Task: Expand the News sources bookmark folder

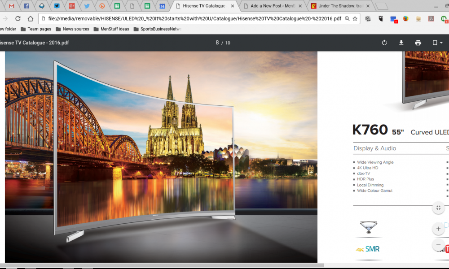Action: [72, 29]
